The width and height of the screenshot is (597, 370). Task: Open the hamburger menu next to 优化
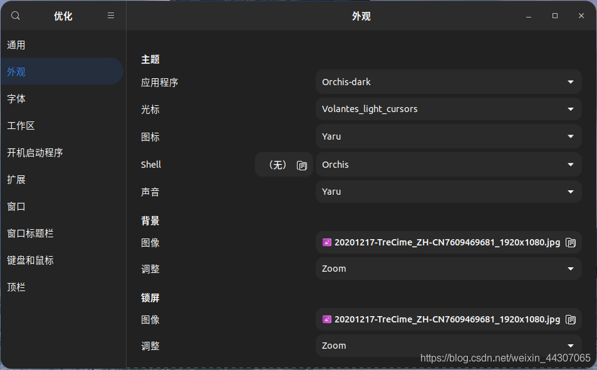click(111, 16)
